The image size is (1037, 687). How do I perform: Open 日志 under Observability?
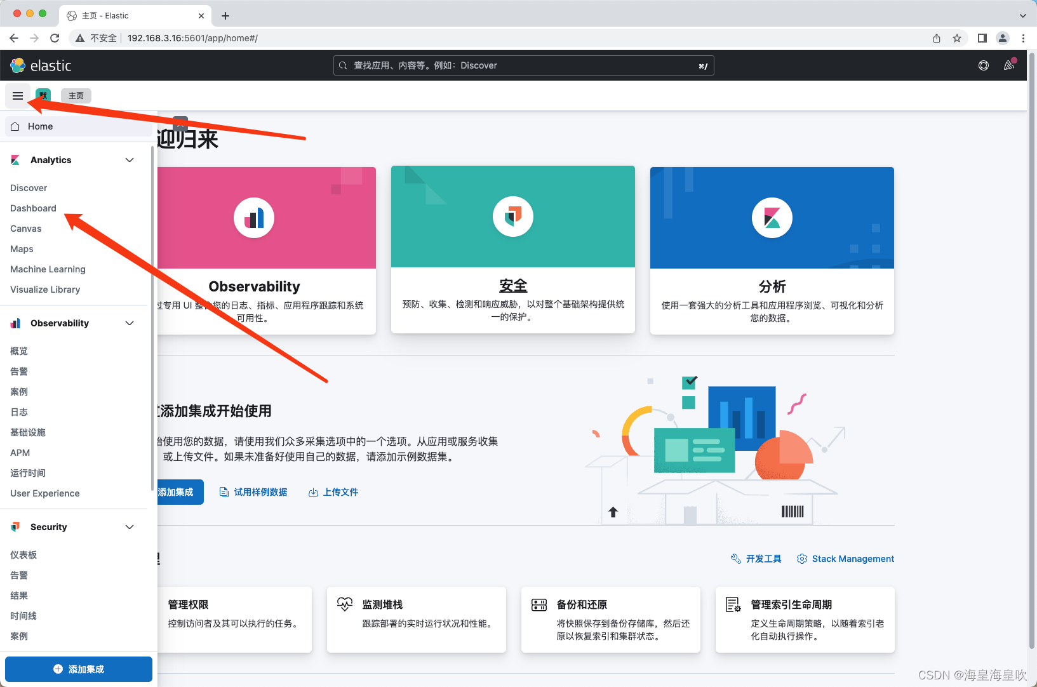coord(19,412)
